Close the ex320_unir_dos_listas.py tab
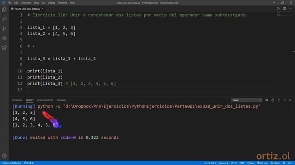The width and height of the screenshot is (295, 165). tap(42, 9)
